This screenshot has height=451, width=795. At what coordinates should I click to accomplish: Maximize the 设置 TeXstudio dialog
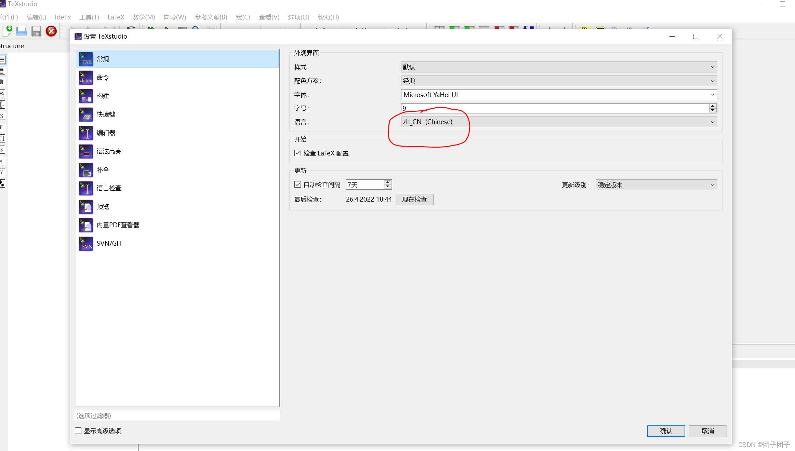click(x=695, y=36)
